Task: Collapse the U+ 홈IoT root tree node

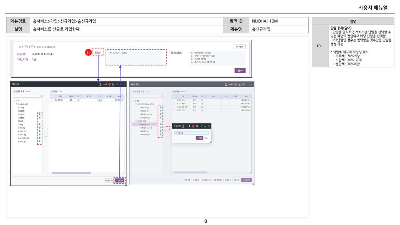Action: pos(133,101)
